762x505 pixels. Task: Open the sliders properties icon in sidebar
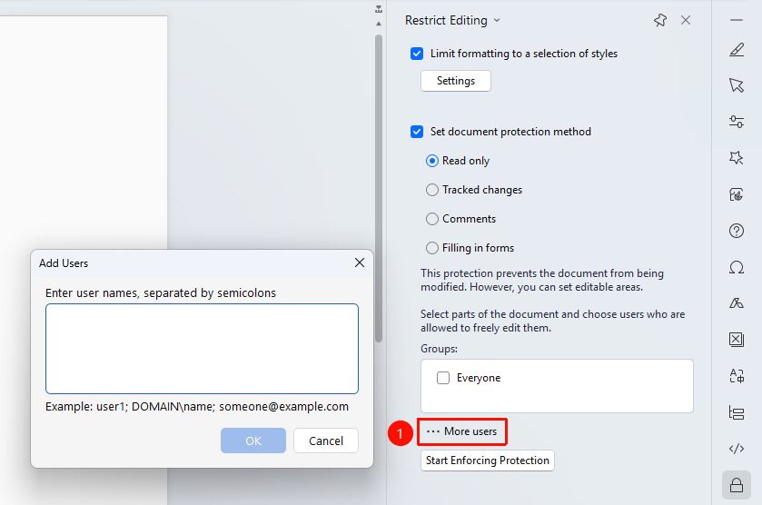click(737, 122)
